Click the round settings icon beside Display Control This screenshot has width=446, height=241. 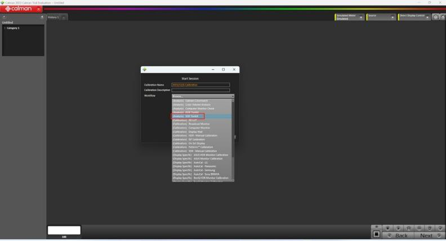coord(435,17)
